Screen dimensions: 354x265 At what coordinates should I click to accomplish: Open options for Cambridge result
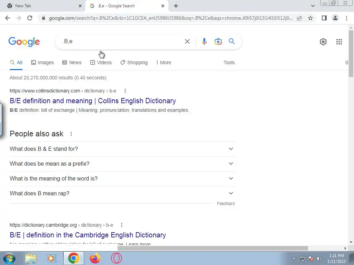pyautogui.click(x=122, y=225)
